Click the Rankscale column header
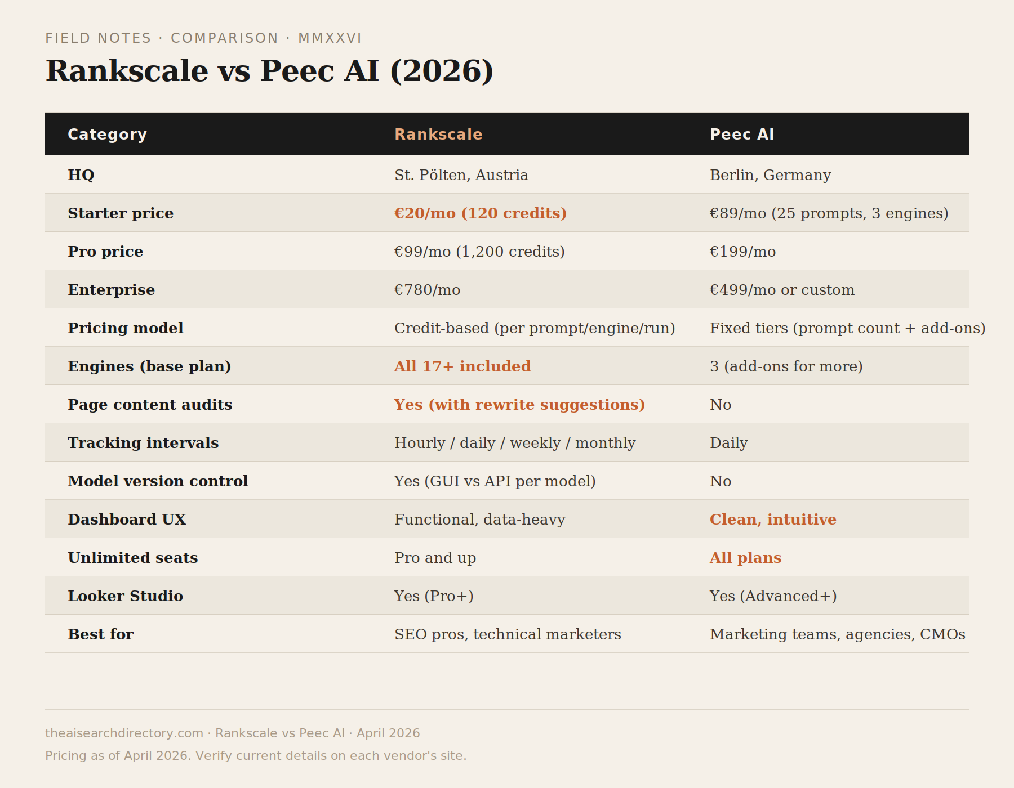Image resolution: width=1014 pixels, height=788 pixels. (438, 135)
